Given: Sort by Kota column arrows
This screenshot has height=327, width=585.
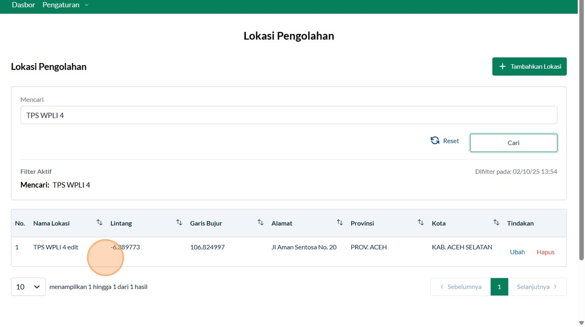Looking at the screenshot, I should (496, 222).
